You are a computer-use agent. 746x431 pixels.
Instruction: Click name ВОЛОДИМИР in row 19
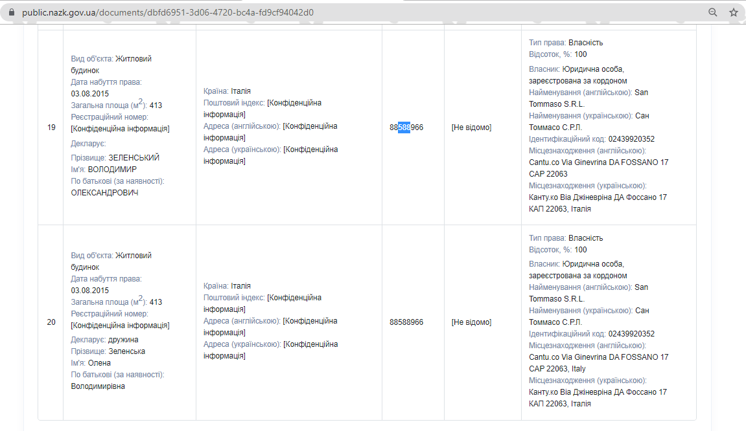[112, 170]
